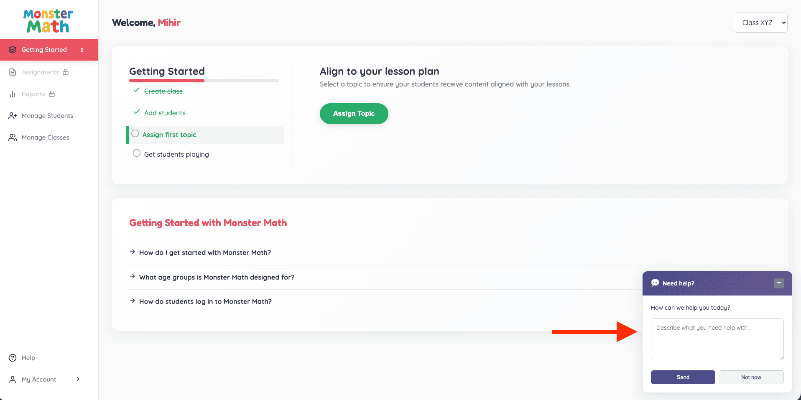
Task: Click the green Assign Topic button
Action: pos(354,114)
